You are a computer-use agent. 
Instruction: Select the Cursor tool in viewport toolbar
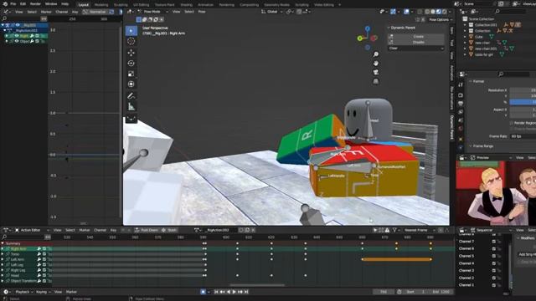(x=131, y=41)
